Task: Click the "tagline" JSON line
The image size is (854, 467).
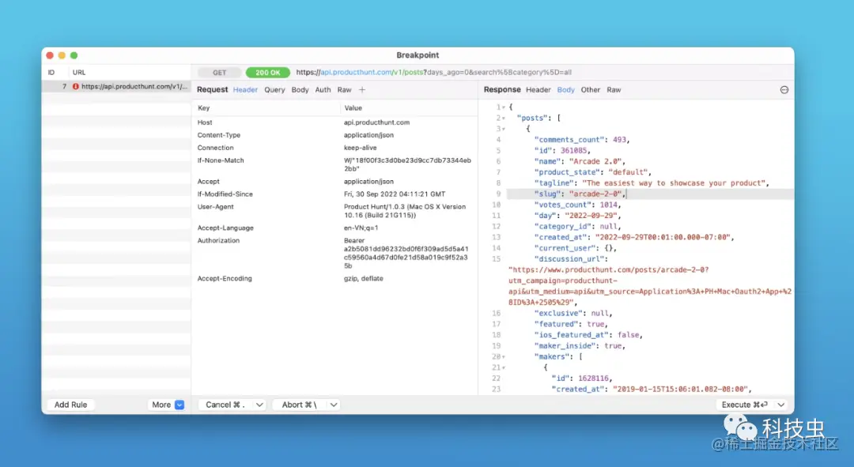Action: coord(652,183)
